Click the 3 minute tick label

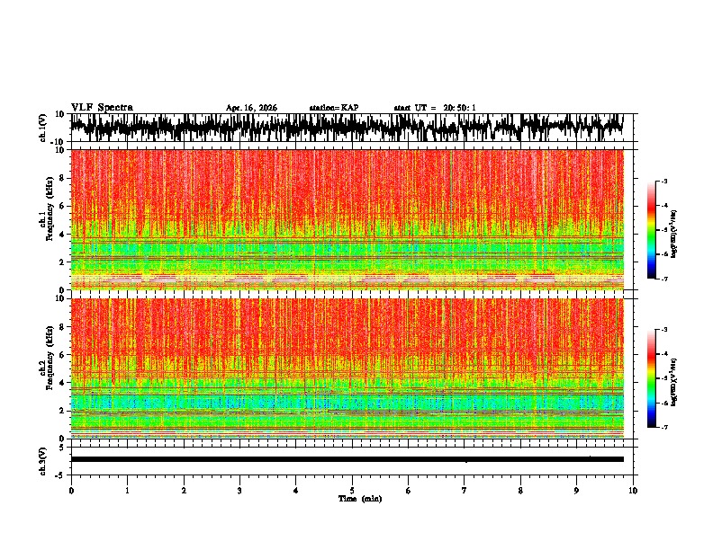pyautogui.click(x=239, y=491)
